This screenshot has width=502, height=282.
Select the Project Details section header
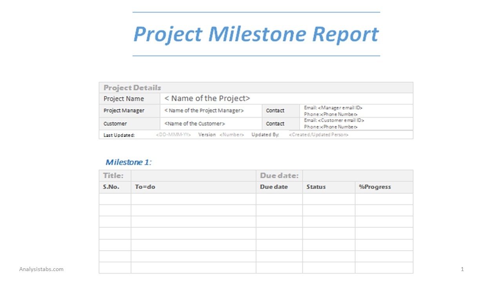[x=132, y=88]
